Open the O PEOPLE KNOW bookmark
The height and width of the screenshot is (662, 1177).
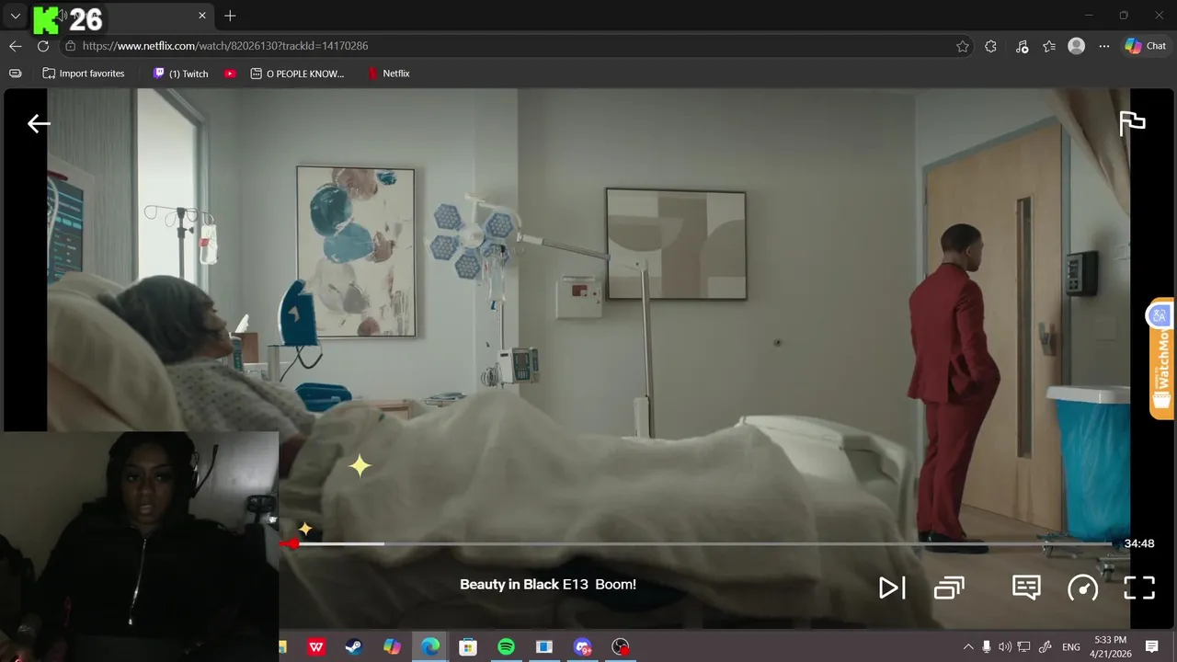297,74
